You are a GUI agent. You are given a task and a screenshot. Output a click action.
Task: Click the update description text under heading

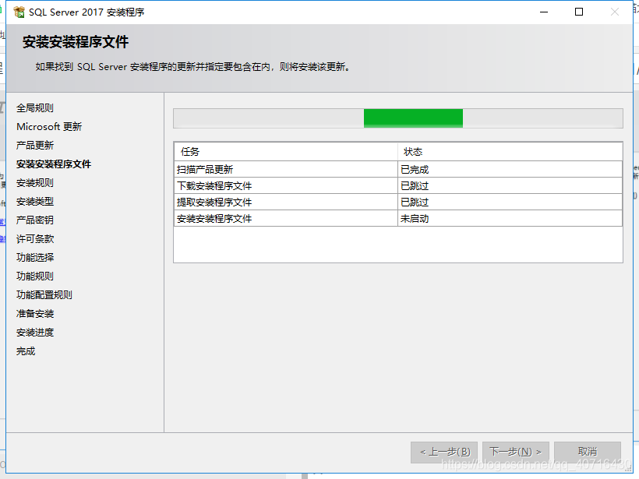coord(192,67)
